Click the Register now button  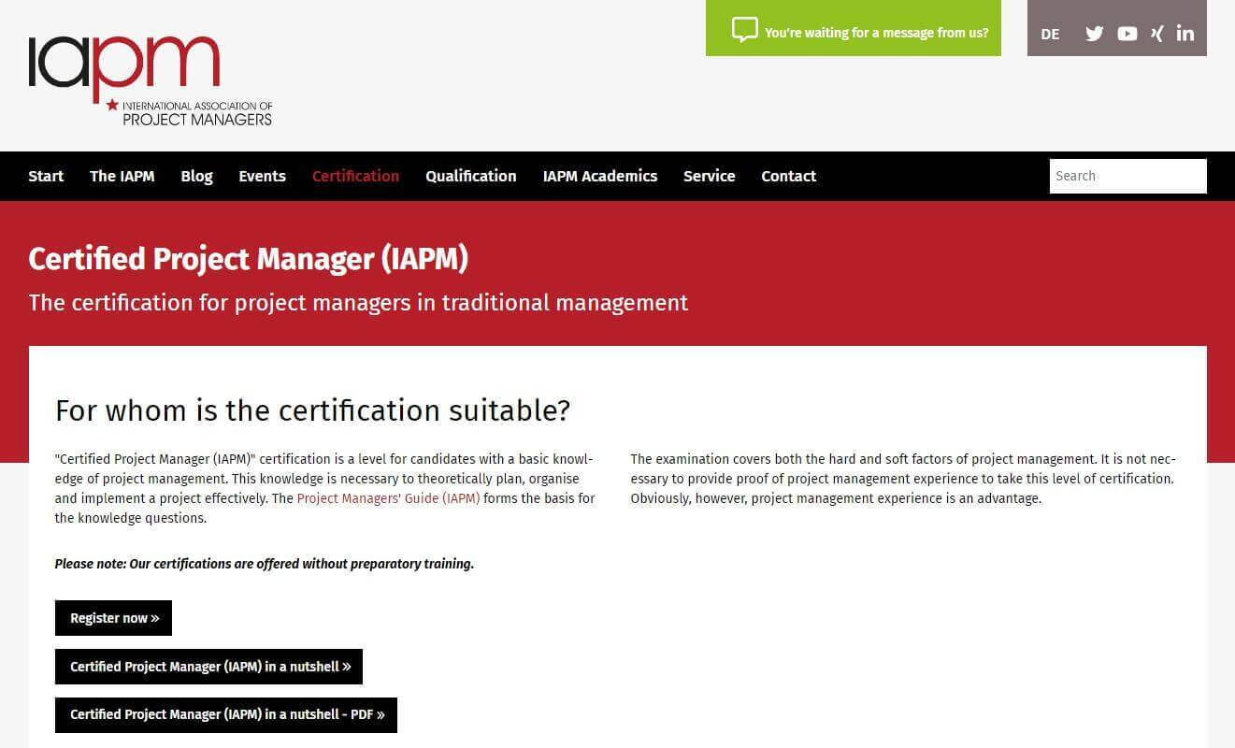click(113, 618)
